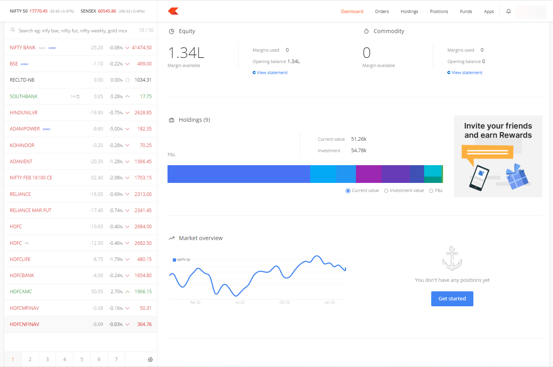Viewport: 553px width, 367px height.
Task: Toggle the NIFTY 50 legend in Market overview
Action: (181, 259)
